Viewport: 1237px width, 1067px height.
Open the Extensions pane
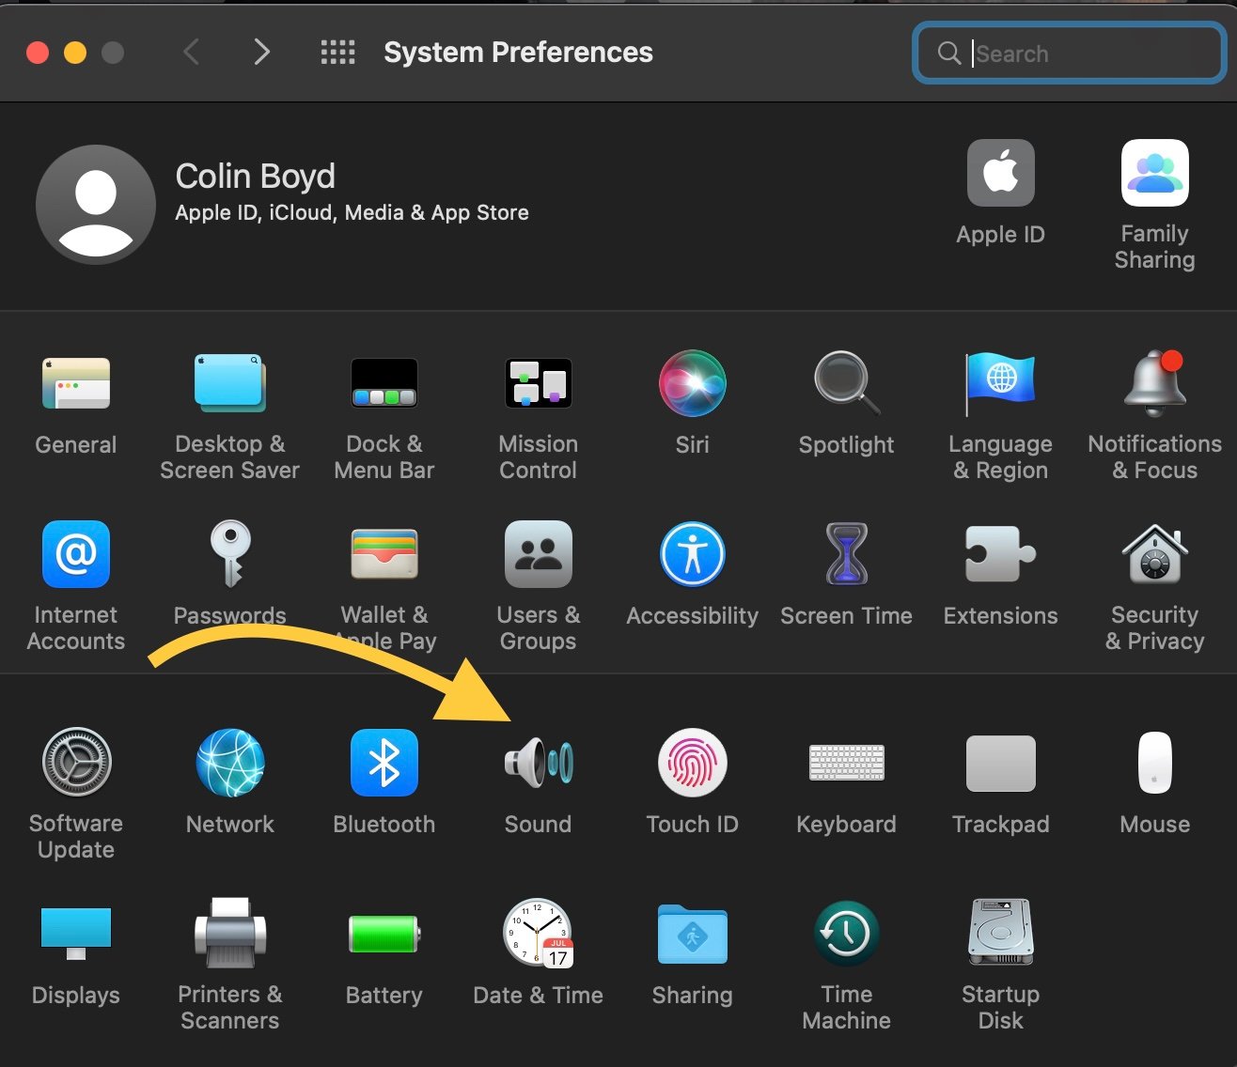tap(1001, 554)
